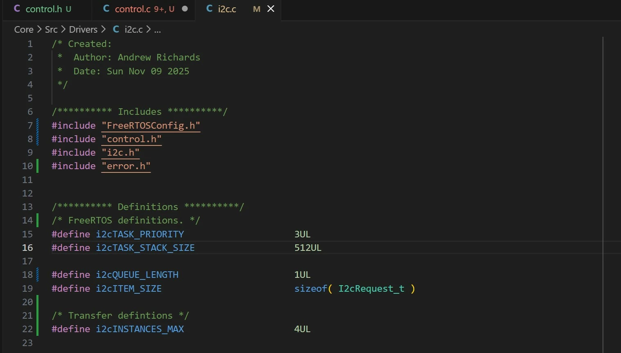Open the Core breadcrumb folder
The image size is (621, 353).
coord(24,29)
